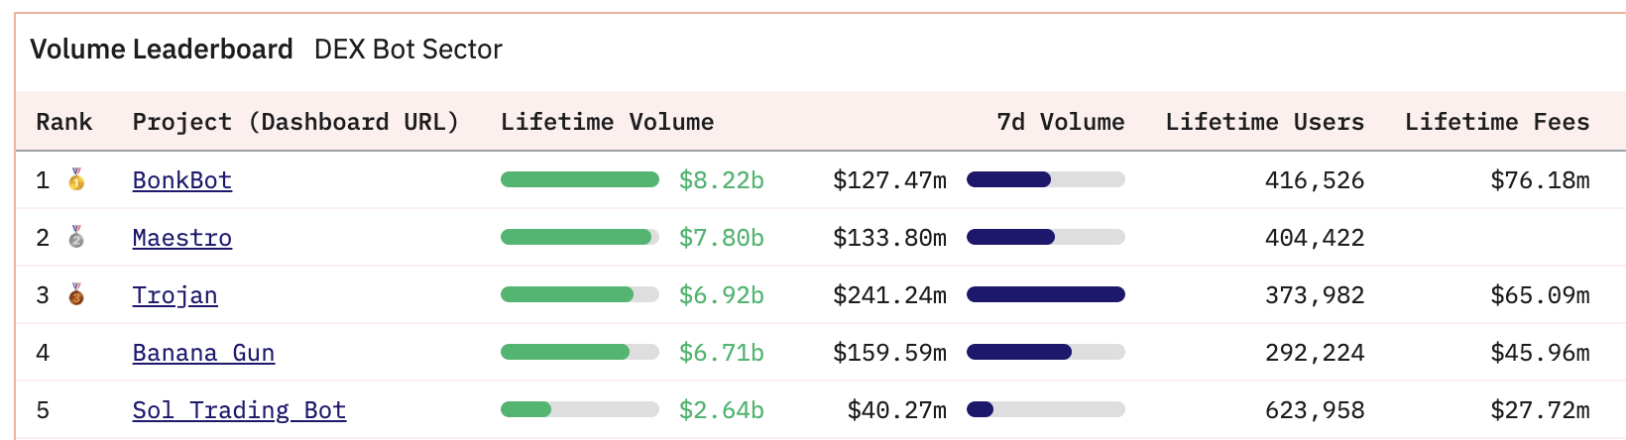1626x440 pixels.
Task: Click Sol Trading Bot's green lifetime volume bar
Action: click(x=526, y=409)
